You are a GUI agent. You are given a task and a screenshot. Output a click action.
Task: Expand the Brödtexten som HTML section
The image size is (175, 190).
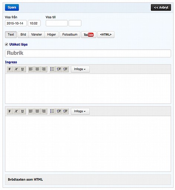coord(88,180)
